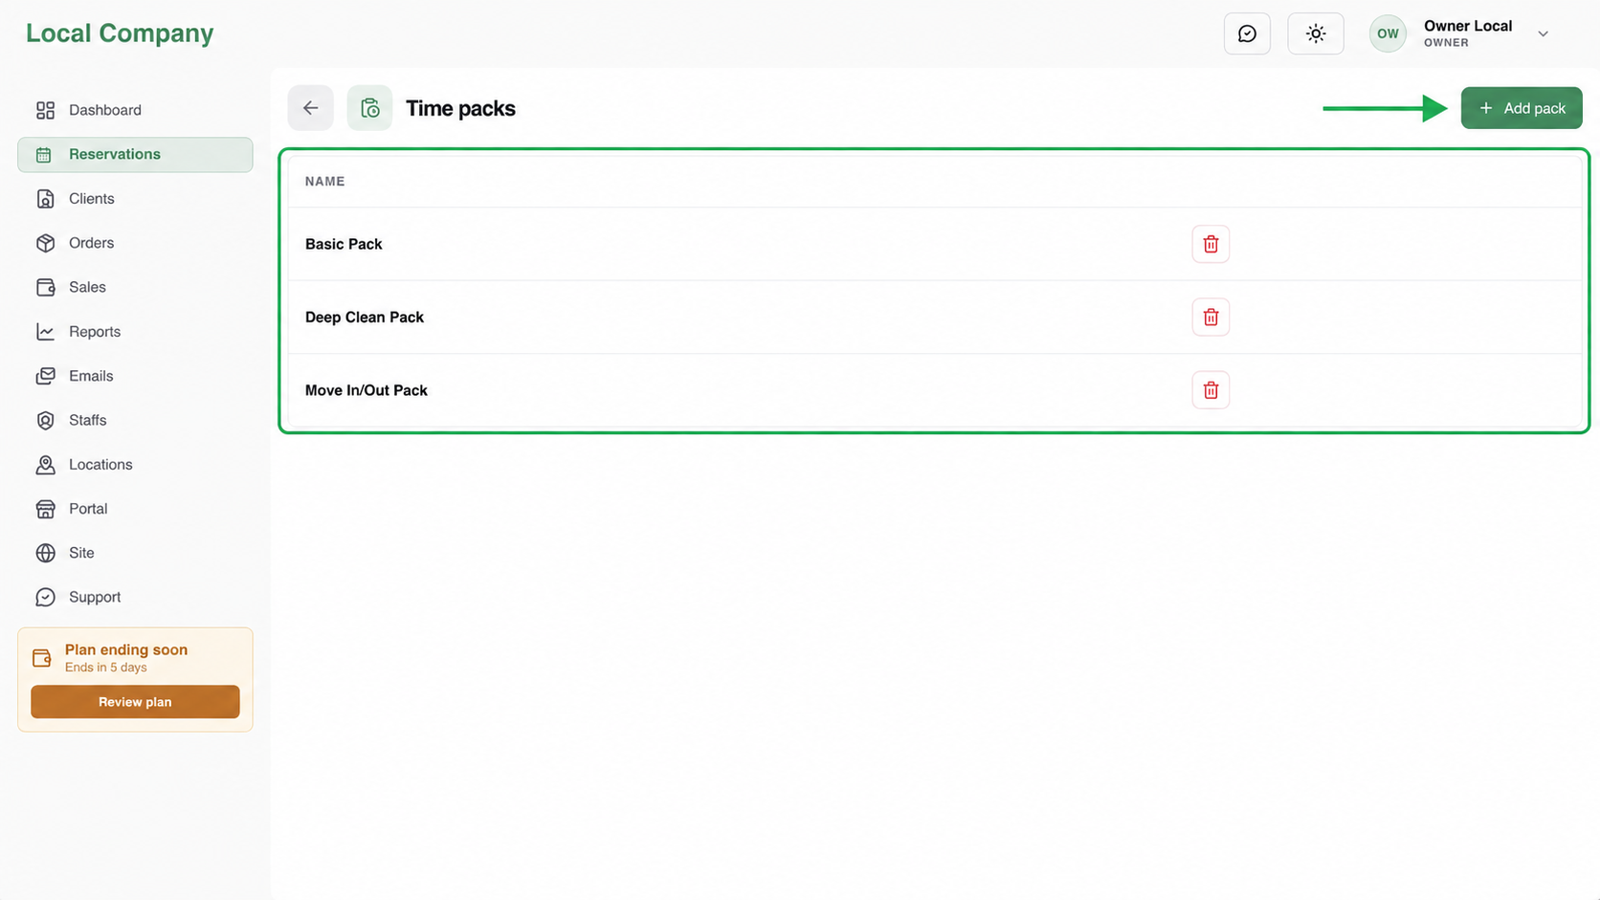Viewport: 1600px width, 900px height.
Task: Click the back arrow button
Action: coord(310,108)
